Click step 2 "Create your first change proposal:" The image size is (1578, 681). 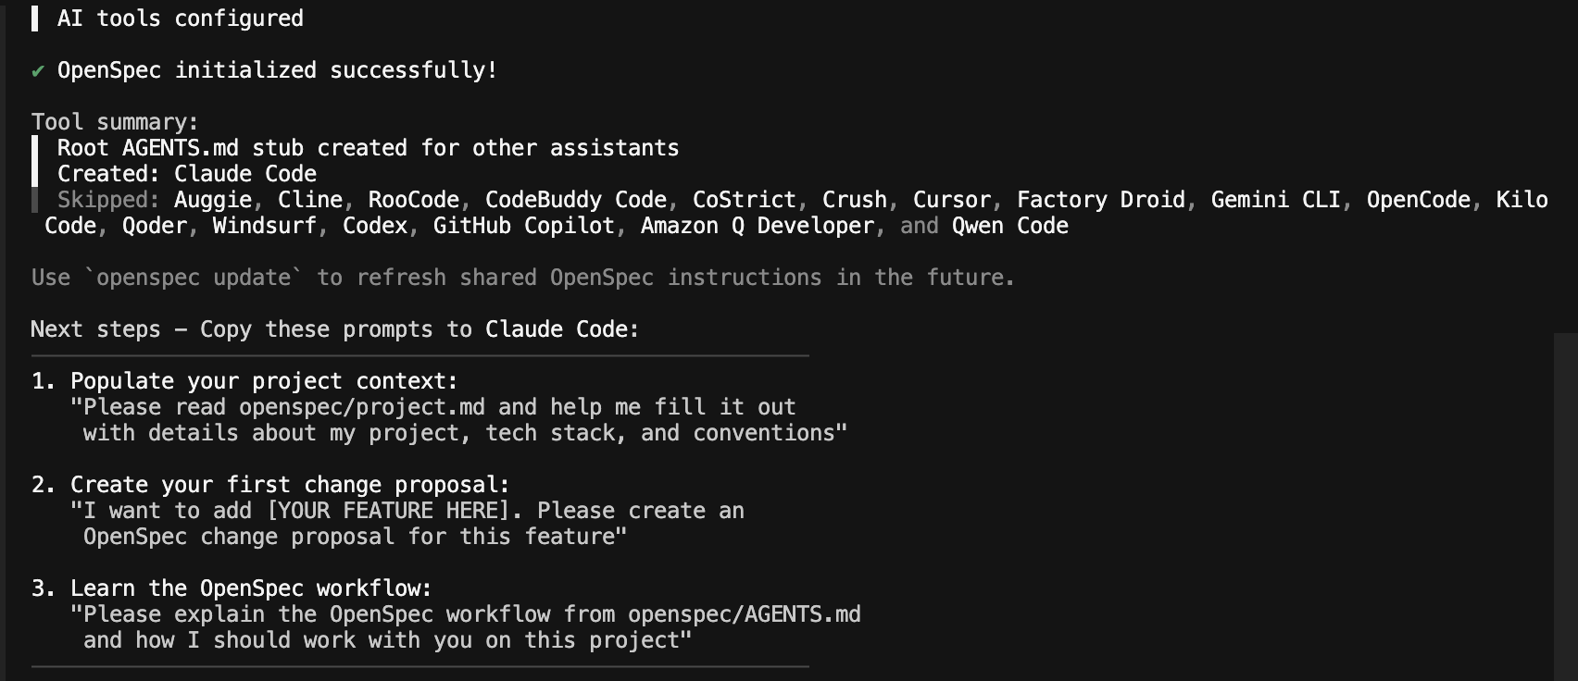point(290,485)
